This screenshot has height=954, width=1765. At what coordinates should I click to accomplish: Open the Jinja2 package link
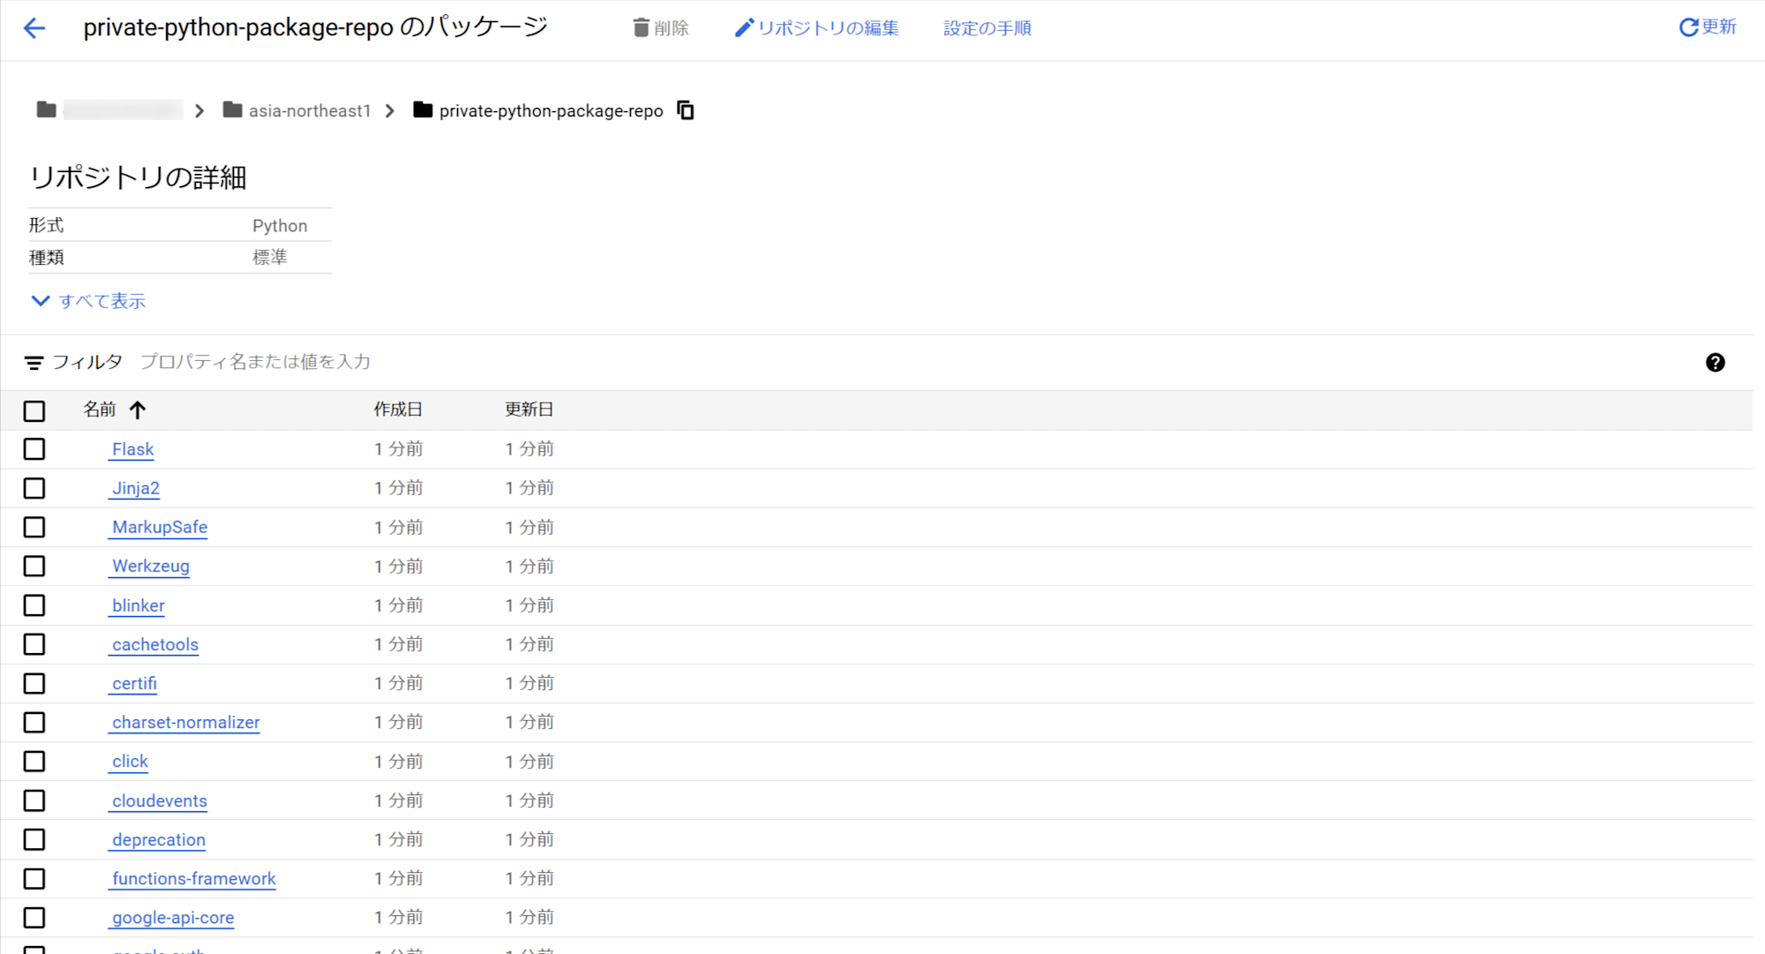[x=136, y=488]
